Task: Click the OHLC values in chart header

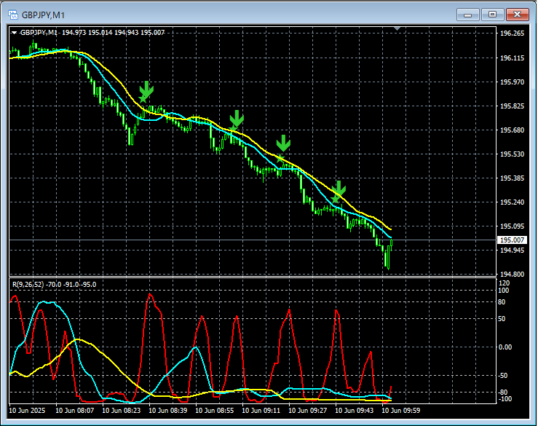Action: (114, 33)
